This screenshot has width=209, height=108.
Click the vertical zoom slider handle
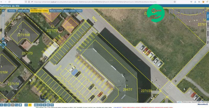coord(3,16)
